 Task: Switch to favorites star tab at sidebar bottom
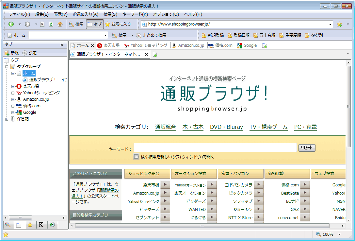(30, 225)
